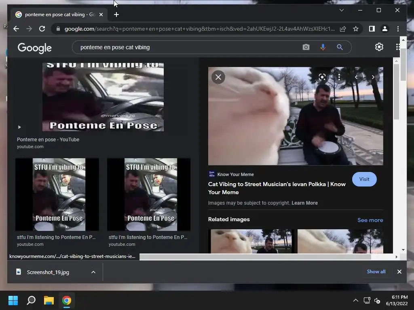Close the image preview panel

click(218, 77)
